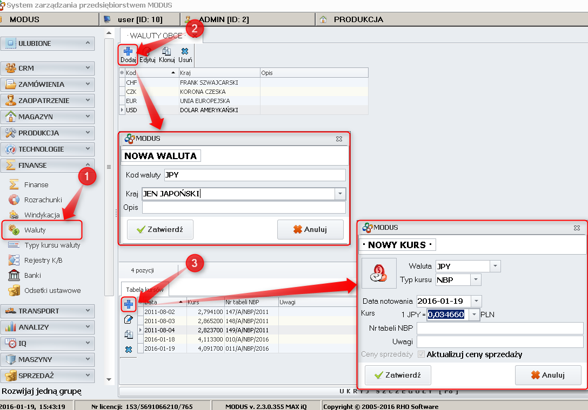Click the Nr tabeli NBP input field
Viewport: 588px width, 410px height.
click(x=499, y=329)
